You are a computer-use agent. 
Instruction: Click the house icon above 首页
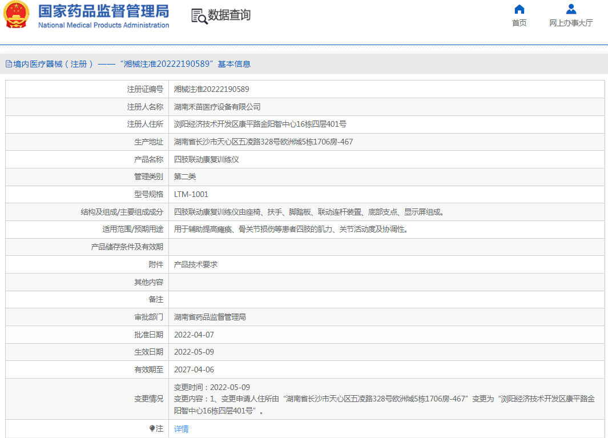pyautogui.click(x=519, y=9)
